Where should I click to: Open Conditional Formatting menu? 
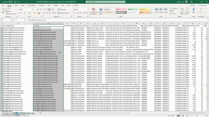(94, 11)
